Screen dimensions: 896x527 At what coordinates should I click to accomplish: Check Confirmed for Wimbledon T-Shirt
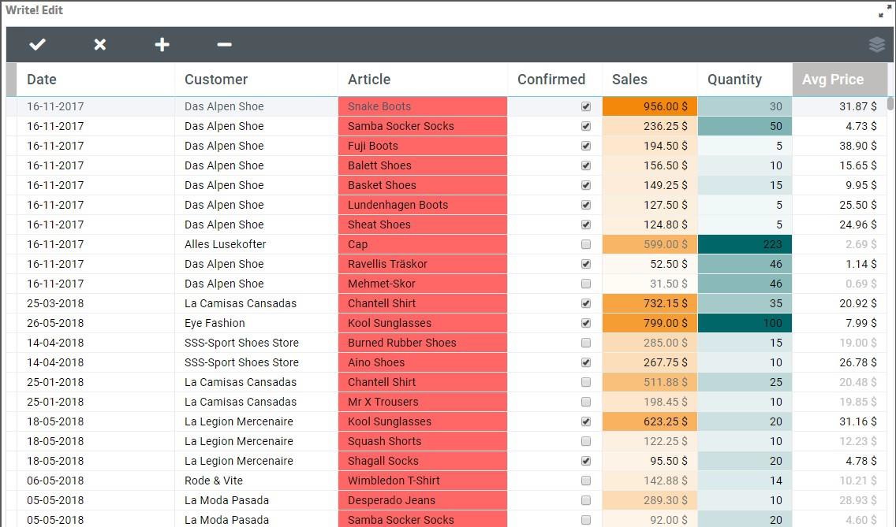(x=586, y=481)
